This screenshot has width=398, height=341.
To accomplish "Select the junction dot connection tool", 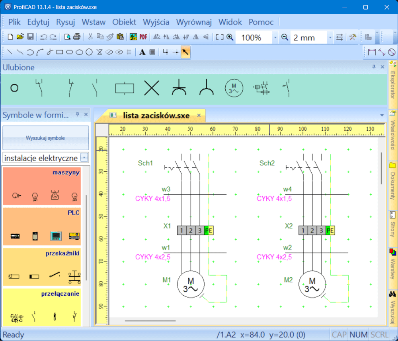I will (176, 52).
